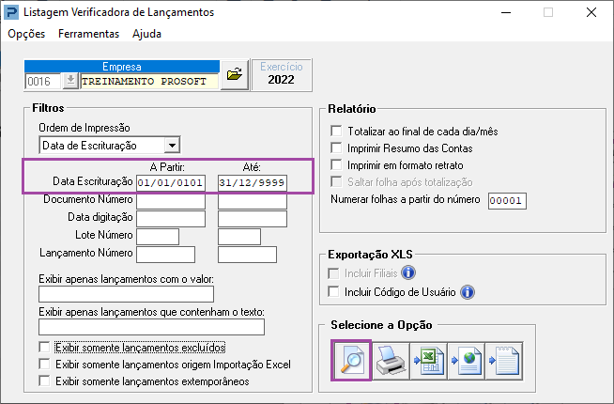The height and width of the screenshot is (404, 614).
Task: Open the Ferramentas menu
Action: [88, 34]
